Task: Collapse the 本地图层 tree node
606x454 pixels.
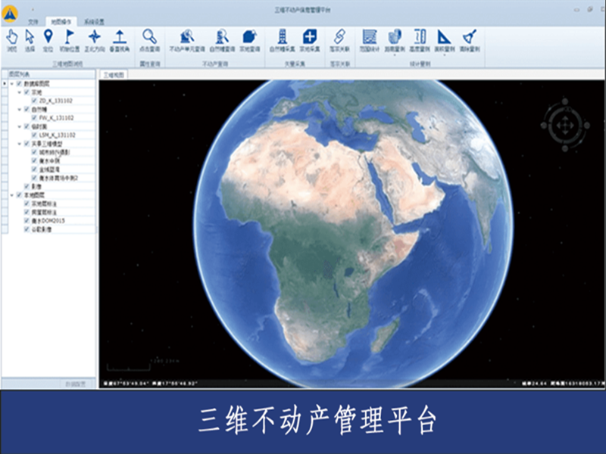Action: [x=12, y=194]
